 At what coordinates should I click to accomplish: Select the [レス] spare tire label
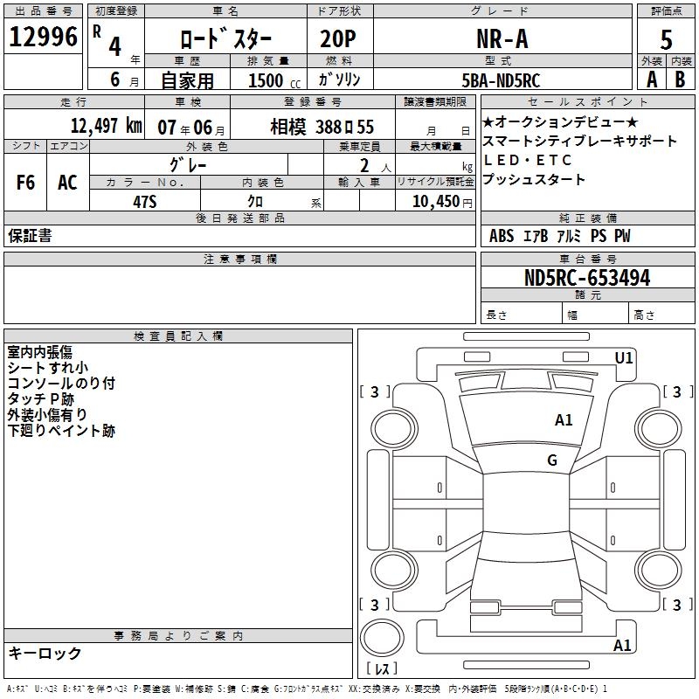click(x=382, y=668)
